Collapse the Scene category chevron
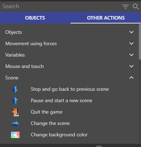141x147 pixels. (131, 78)
